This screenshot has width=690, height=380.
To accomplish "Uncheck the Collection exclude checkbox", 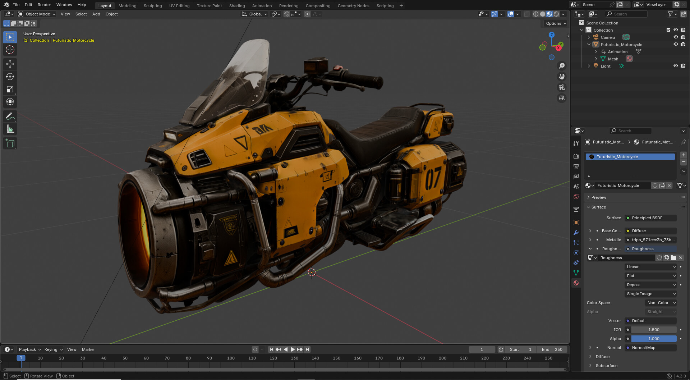I will point(668,30).
